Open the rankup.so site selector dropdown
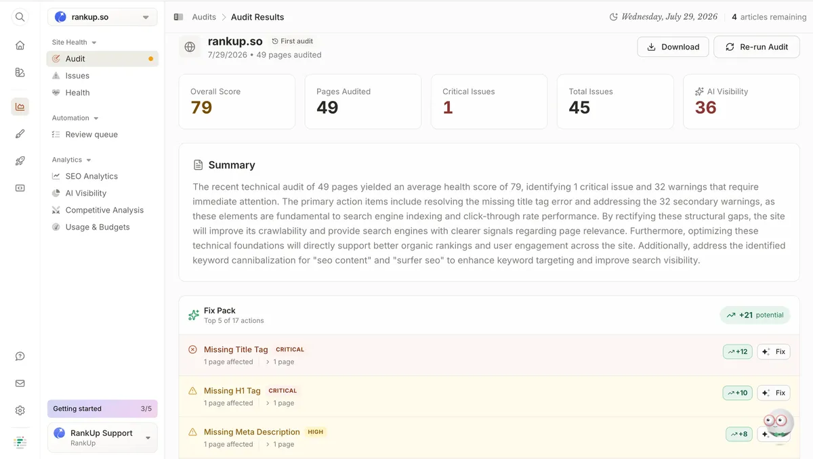 (x=102, y=17)
